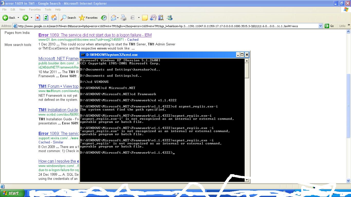
Task: Click the cmd.exe window title icon
Action: pos(83,55)
